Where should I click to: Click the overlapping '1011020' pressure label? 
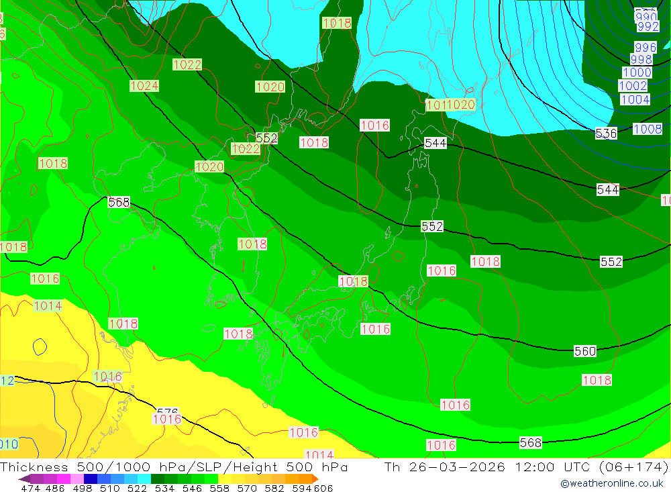[450, 105]
